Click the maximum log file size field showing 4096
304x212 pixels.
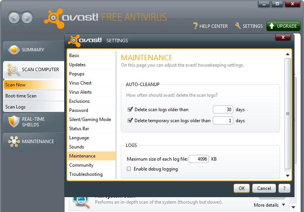[x=199, y=159]
